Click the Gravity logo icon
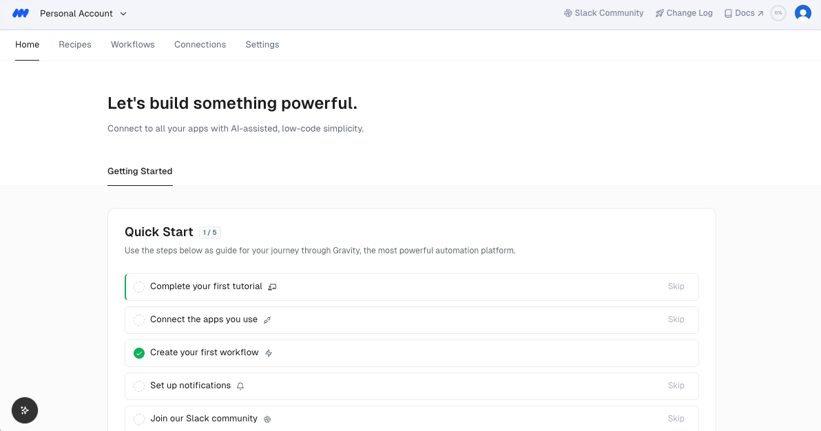This screenshot has height=431, width=821. coord(21,14)
